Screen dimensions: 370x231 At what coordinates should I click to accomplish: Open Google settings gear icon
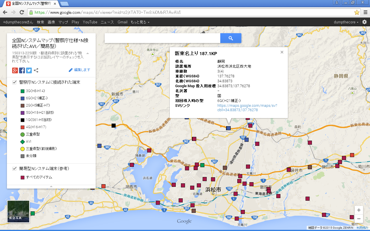click(365, 22)
